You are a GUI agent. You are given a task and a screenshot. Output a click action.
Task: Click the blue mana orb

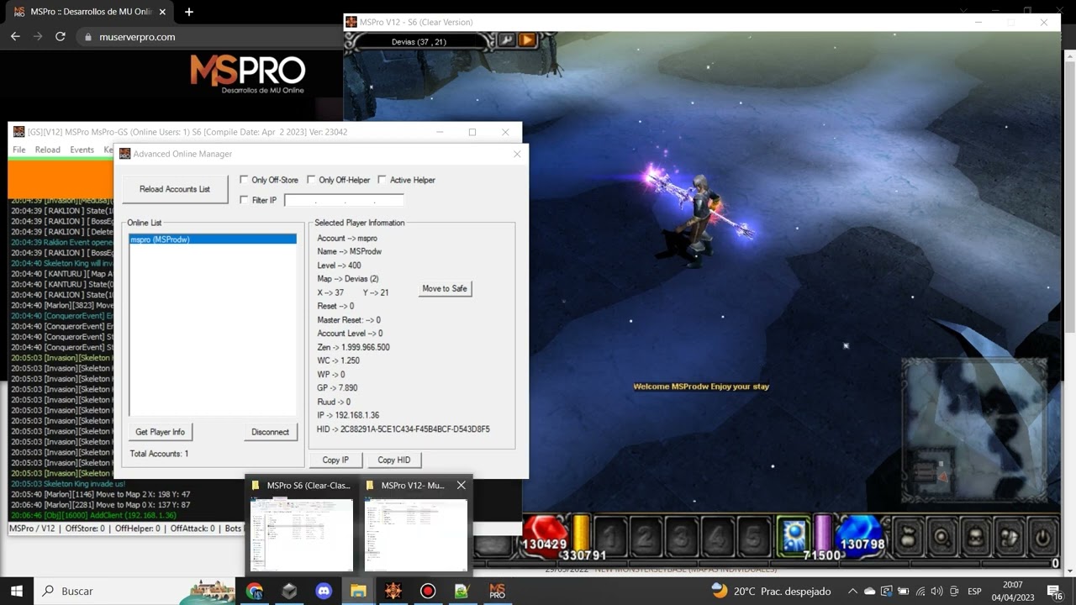(860, 534)
